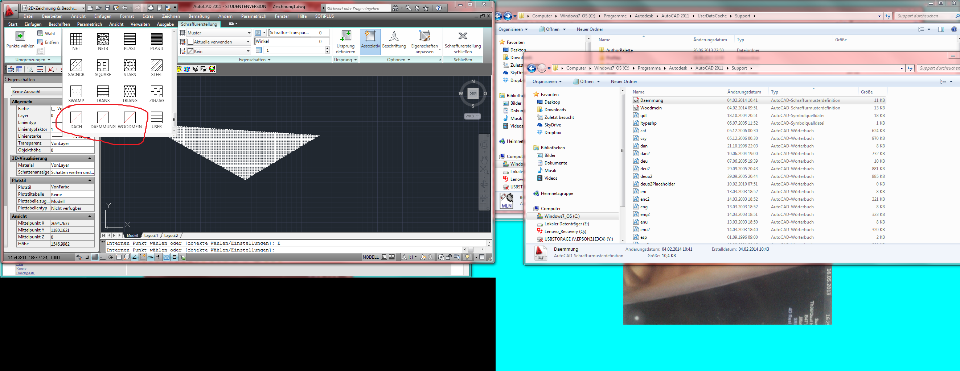This screenshot has width=960, height=371.
Task: Open the Keine Auswahl dropdown in properties
Action: (37, 92)
